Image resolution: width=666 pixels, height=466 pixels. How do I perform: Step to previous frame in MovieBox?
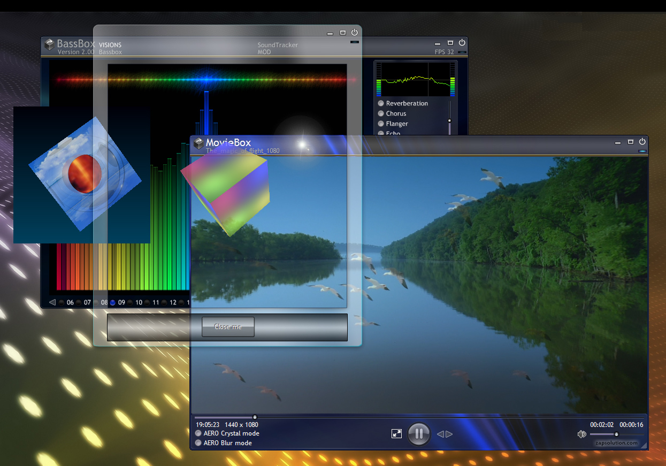point(441,434)
